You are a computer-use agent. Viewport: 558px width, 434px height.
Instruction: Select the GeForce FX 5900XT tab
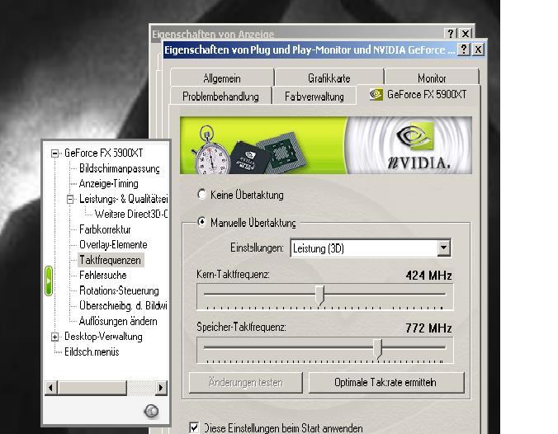tap(418, 95)
